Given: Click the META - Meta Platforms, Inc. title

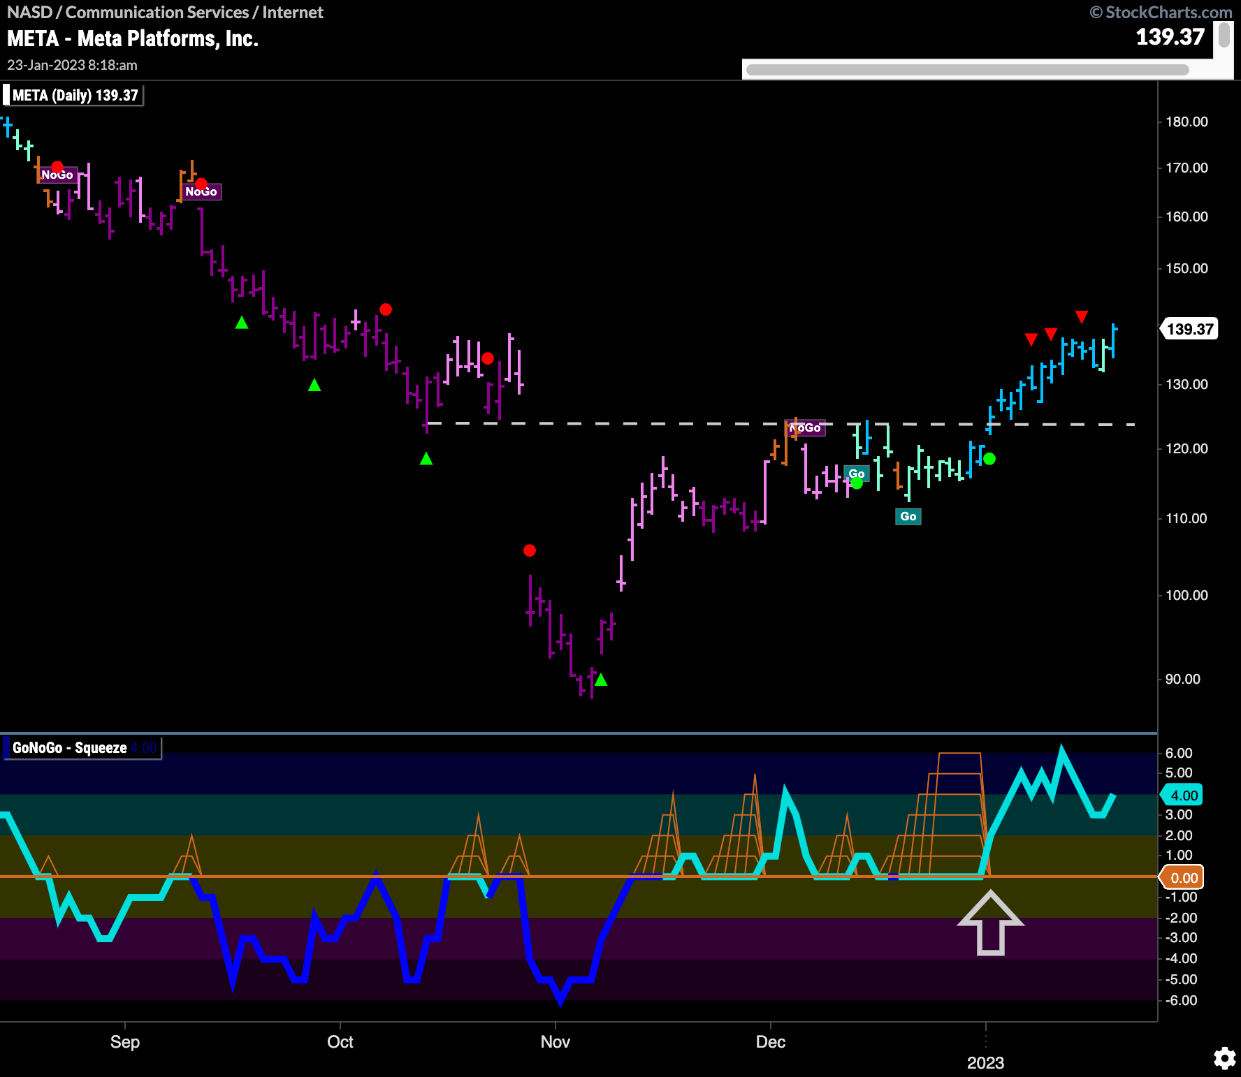Looking at the screenshot, I should tap(133, 38).
